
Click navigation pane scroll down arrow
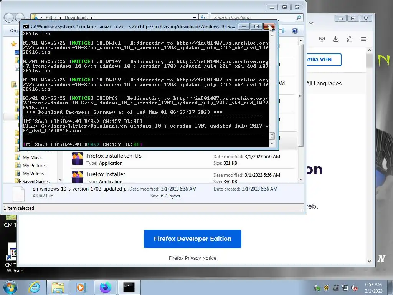coord(60,180)
